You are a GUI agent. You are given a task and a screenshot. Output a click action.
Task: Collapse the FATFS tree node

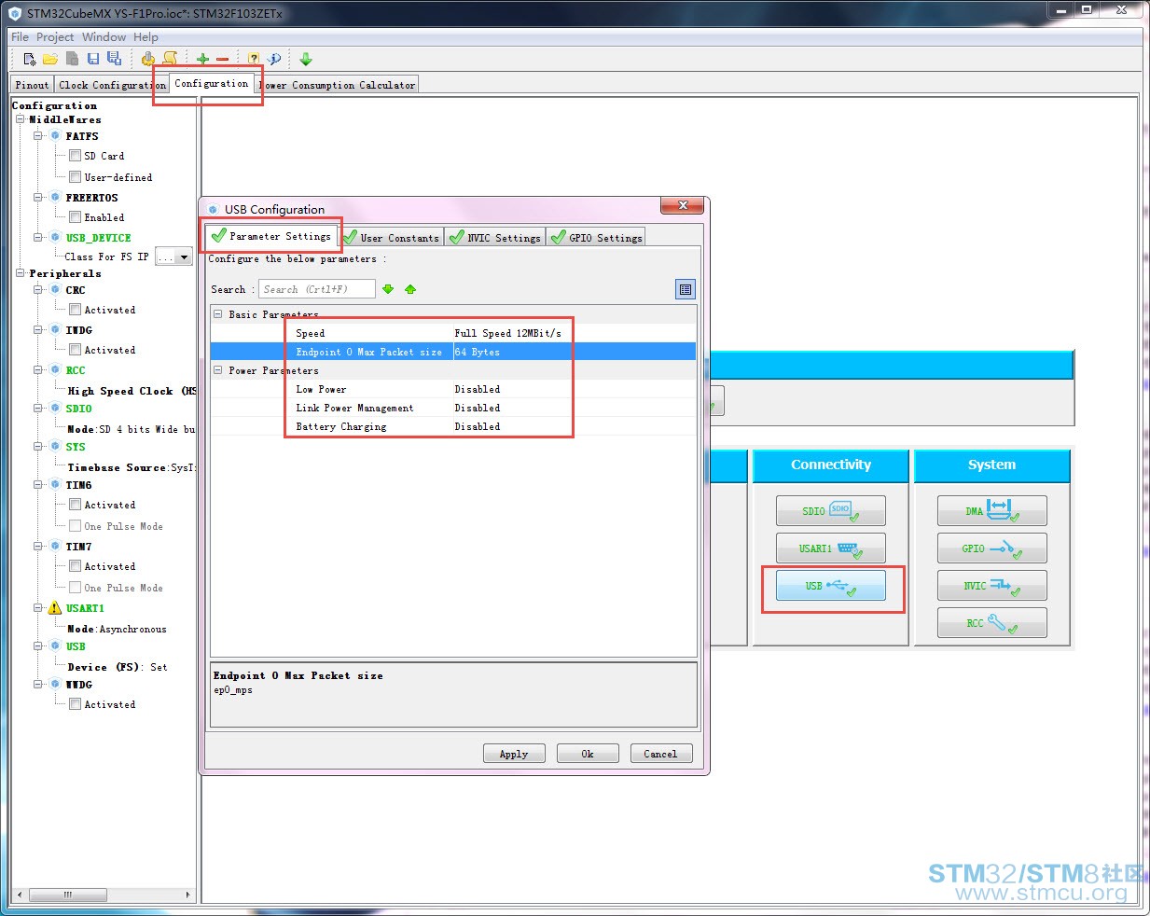point(38,136)
